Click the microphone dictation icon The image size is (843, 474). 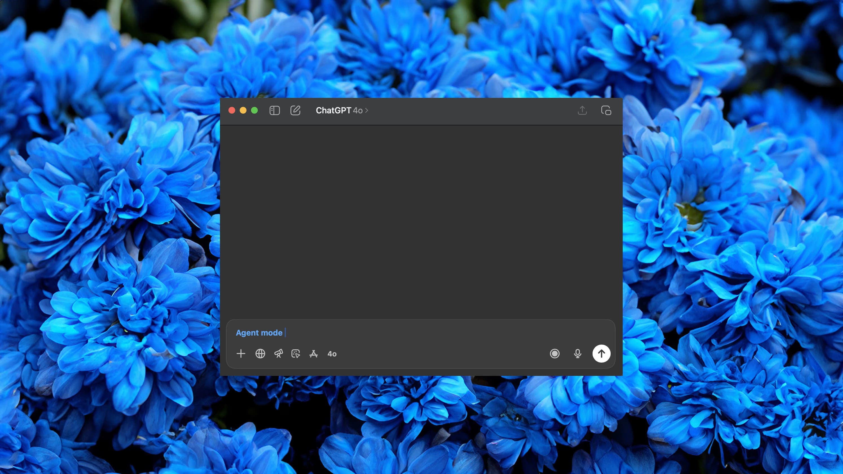(578, 354)
